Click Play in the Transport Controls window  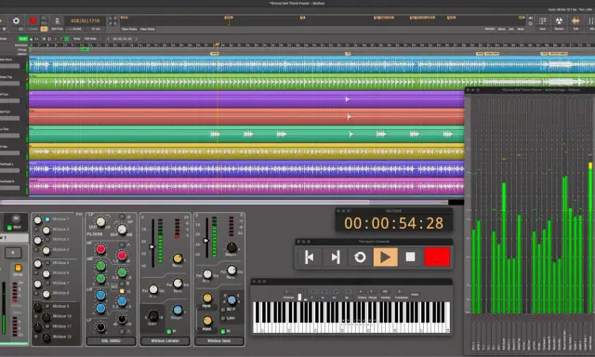385,258
